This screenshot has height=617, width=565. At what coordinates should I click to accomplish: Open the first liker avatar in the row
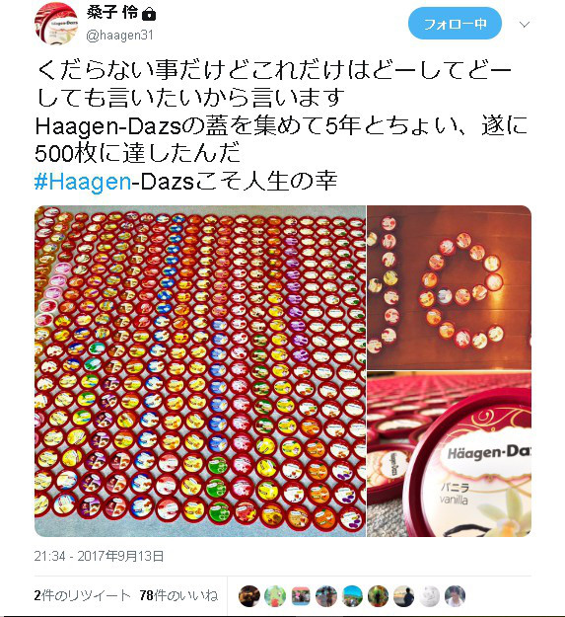click(249, 595)
